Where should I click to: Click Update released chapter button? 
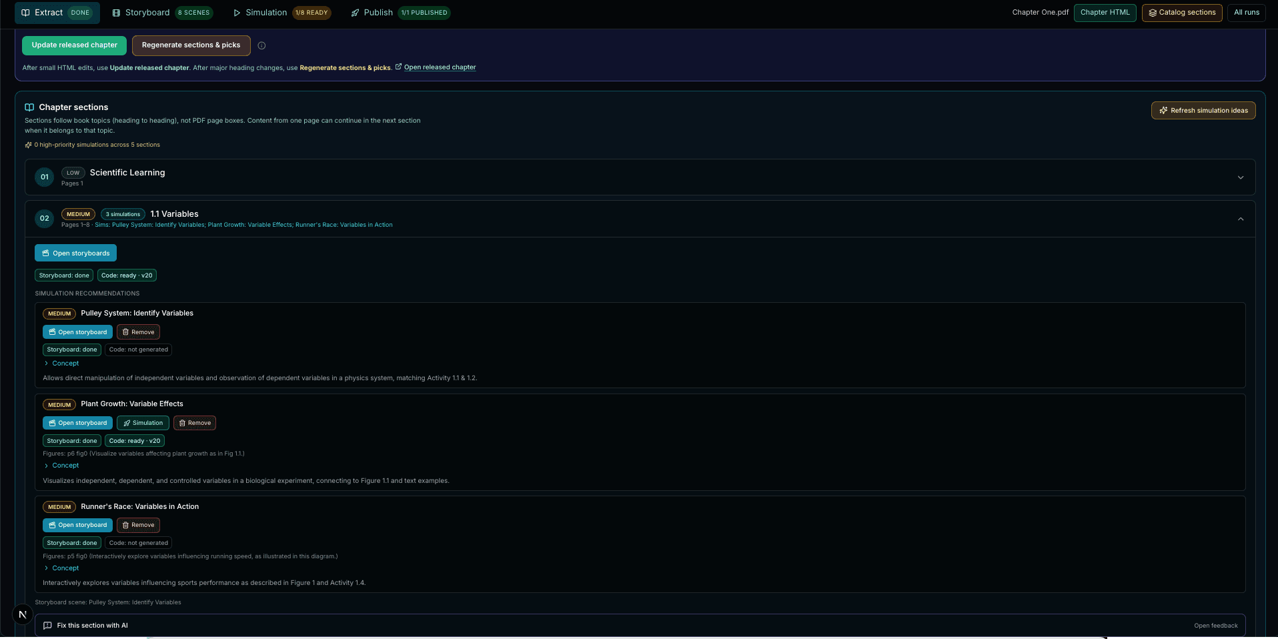coord(74,45)
